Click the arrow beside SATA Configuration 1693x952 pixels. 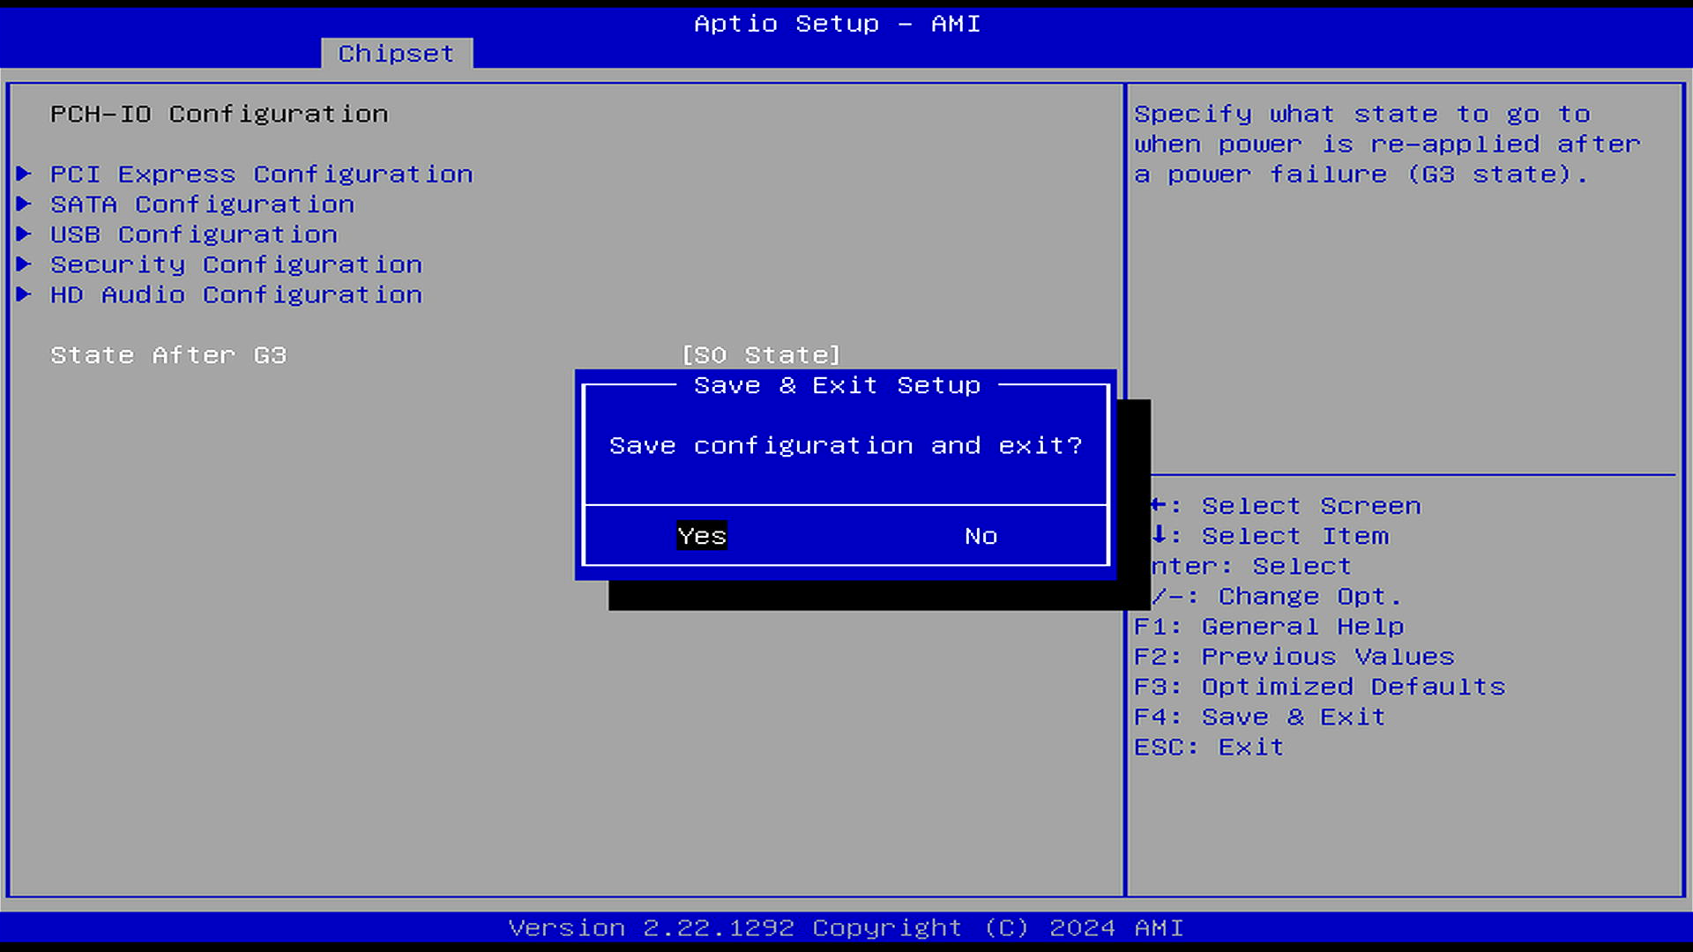tap(24, 204)
